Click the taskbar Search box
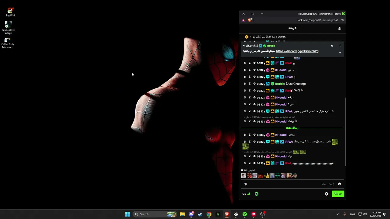The image size is (390, 219). [x=155, y=214]
